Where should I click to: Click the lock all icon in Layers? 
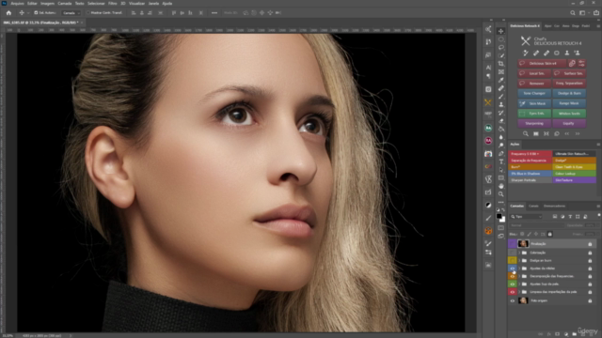point(549,234)
